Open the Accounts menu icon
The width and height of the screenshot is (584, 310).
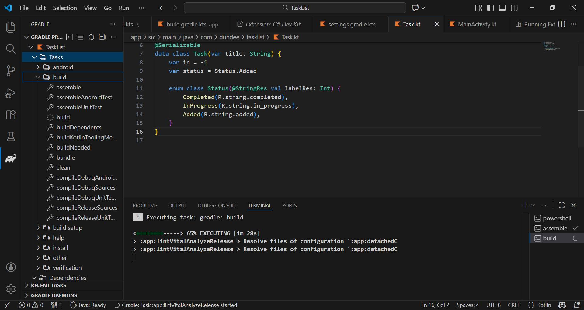(11, 267)
